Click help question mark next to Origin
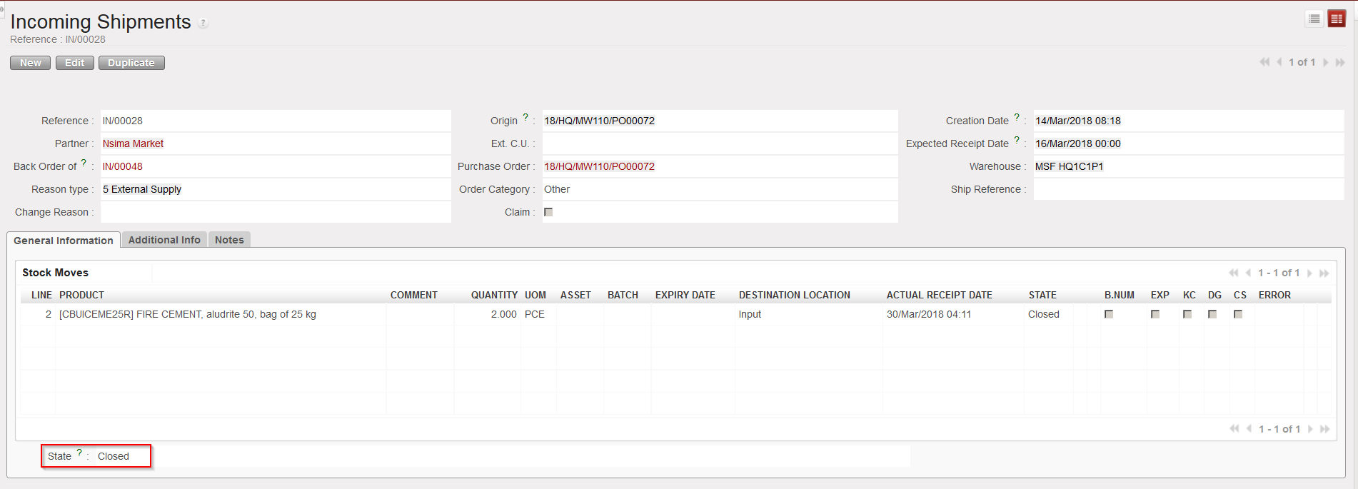Viewport: 1358px width, 489px height. click(525, 118)
